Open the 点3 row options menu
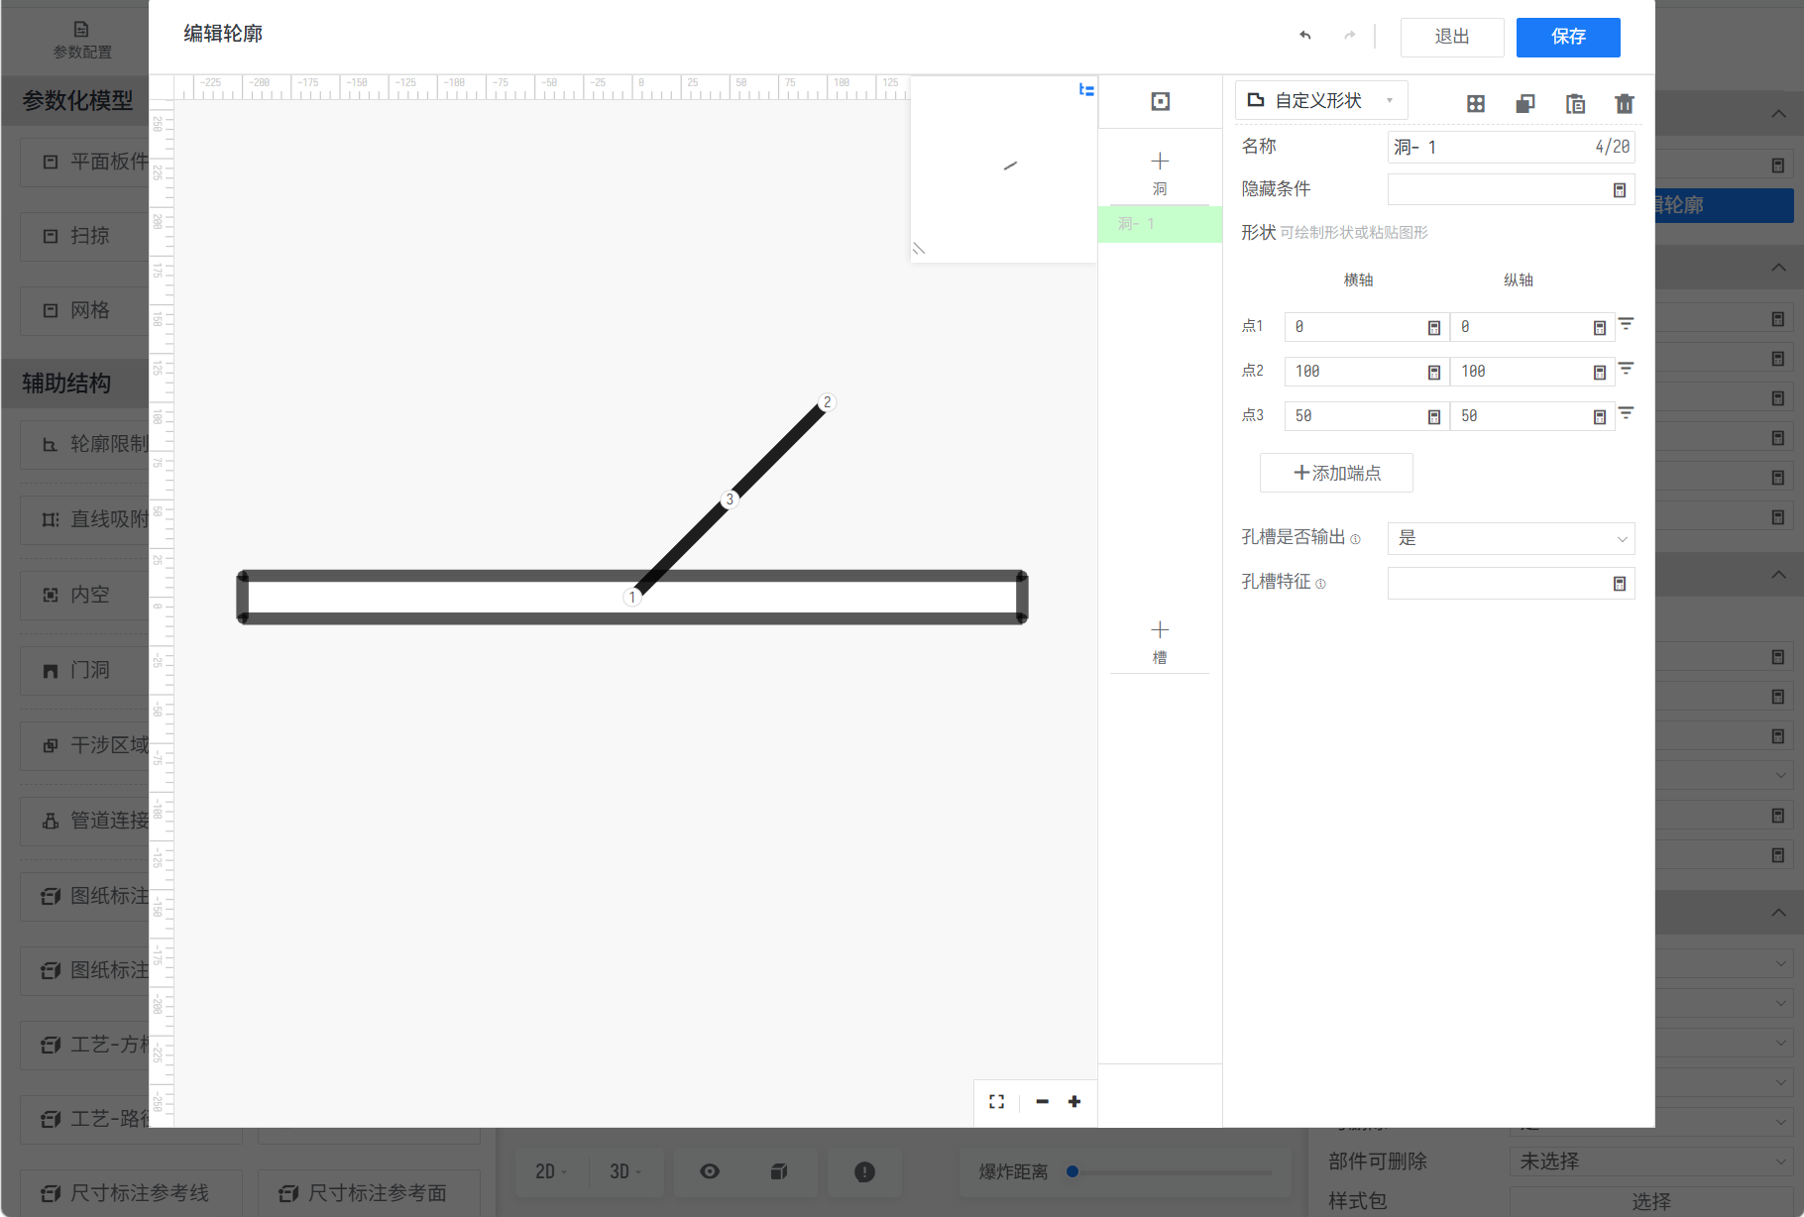The height and width of the screenshot is (1217, 1804). pos(1627,413)
